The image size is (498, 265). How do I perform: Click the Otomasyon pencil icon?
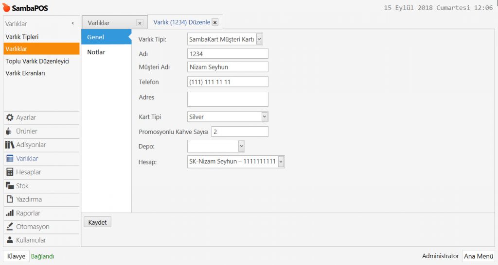(x=10, y=226)
